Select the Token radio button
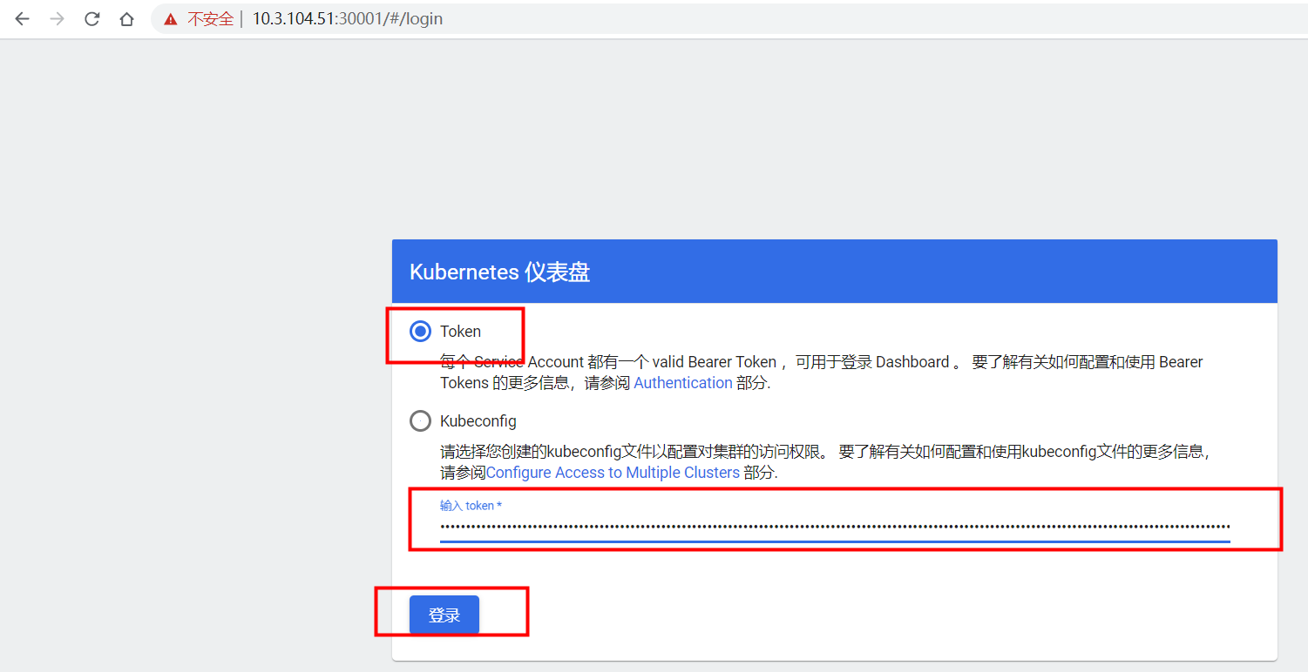 420,332
